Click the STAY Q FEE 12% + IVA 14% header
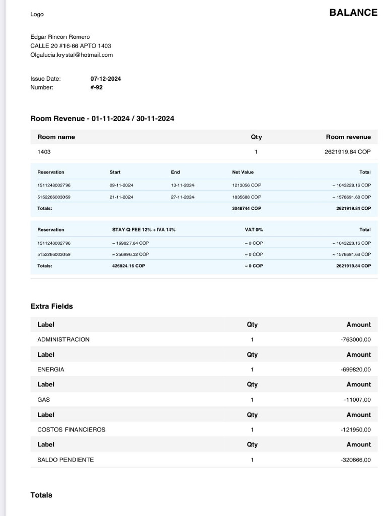Screen dimensions: 387x516 pos(144,230)
